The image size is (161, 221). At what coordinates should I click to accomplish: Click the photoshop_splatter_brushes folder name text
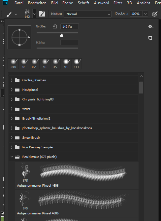point(57,128)
